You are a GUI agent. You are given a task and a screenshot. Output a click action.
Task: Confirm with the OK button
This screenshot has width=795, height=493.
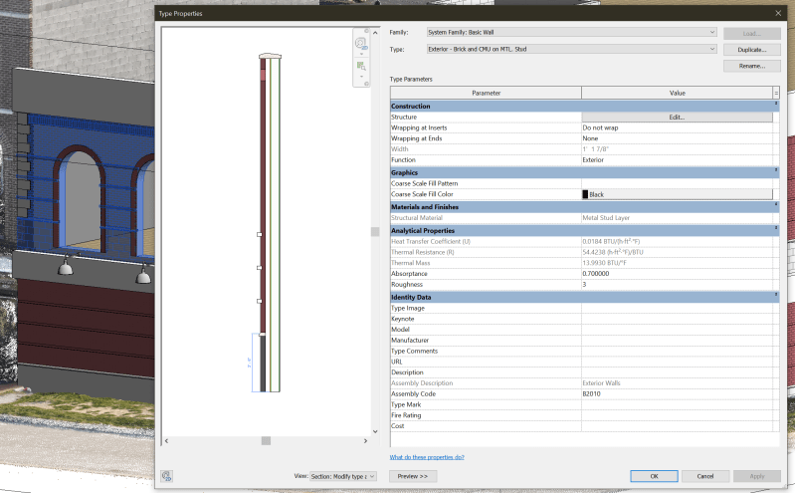654,476
